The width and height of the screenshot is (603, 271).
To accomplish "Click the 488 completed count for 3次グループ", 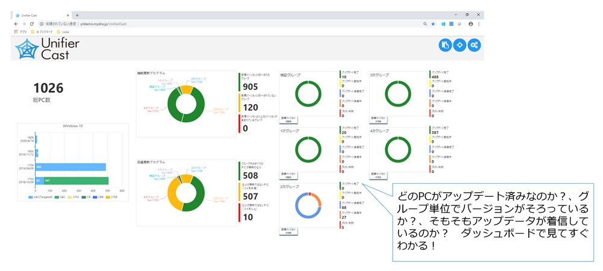I will [436, 76].
